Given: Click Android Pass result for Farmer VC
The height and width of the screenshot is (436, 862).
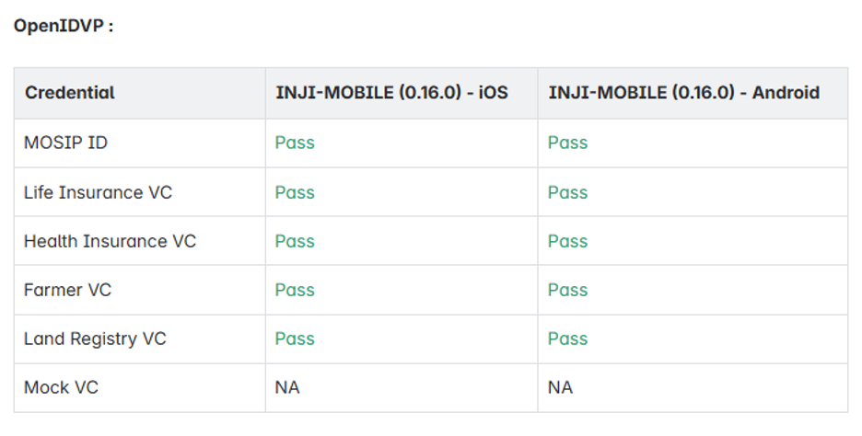Looking at the screenshot, I should pyautogui.click(x=567, y=290).
